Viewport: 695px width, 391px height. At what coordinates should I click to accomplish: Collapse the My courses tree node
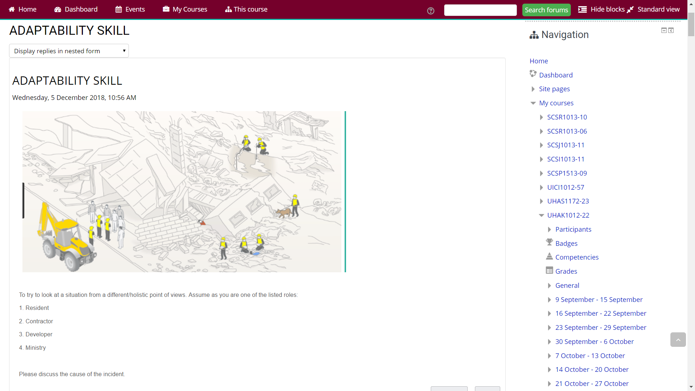pyautogui.click(x=533, y=103)
